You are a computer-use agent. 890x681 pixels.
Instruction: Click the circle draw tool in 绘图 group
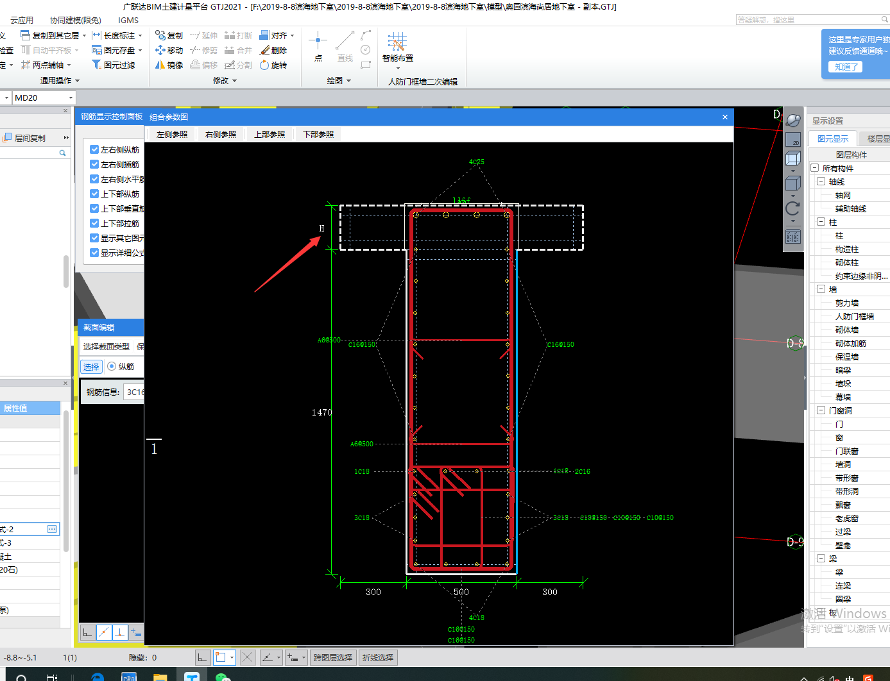click(366, 50)
